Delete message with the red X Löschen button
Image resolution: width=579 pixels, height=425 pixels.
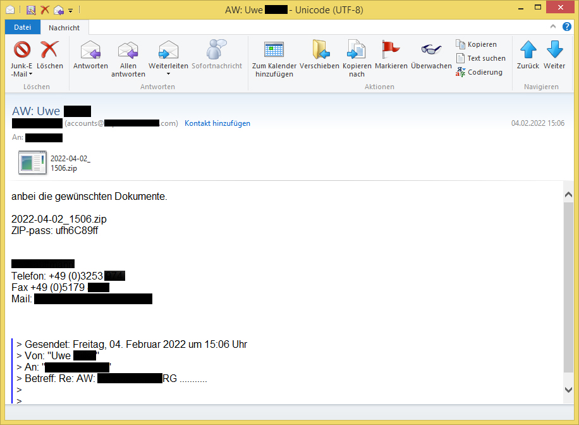point(50,56)
